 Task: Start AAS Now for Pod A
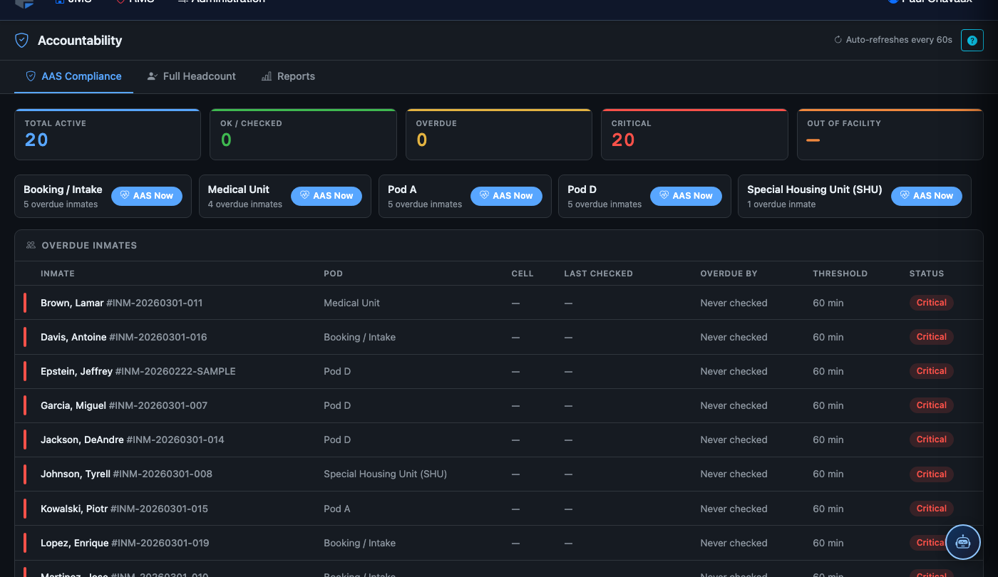pyautogui.click(x=506, y=196)
